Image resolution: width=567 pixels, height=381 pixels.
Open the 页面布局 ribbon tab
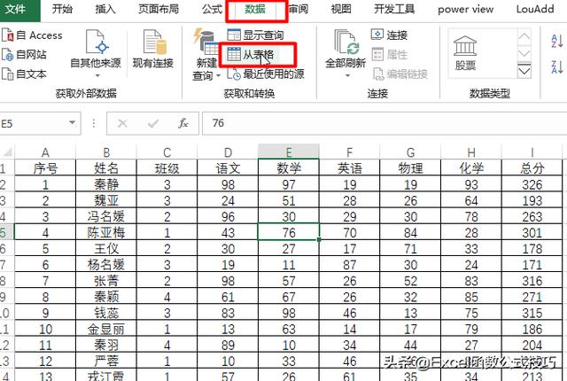point(159,9)
